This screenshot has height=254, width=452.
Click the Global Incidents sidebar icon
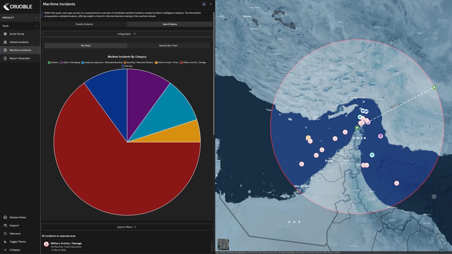[5, 42]
